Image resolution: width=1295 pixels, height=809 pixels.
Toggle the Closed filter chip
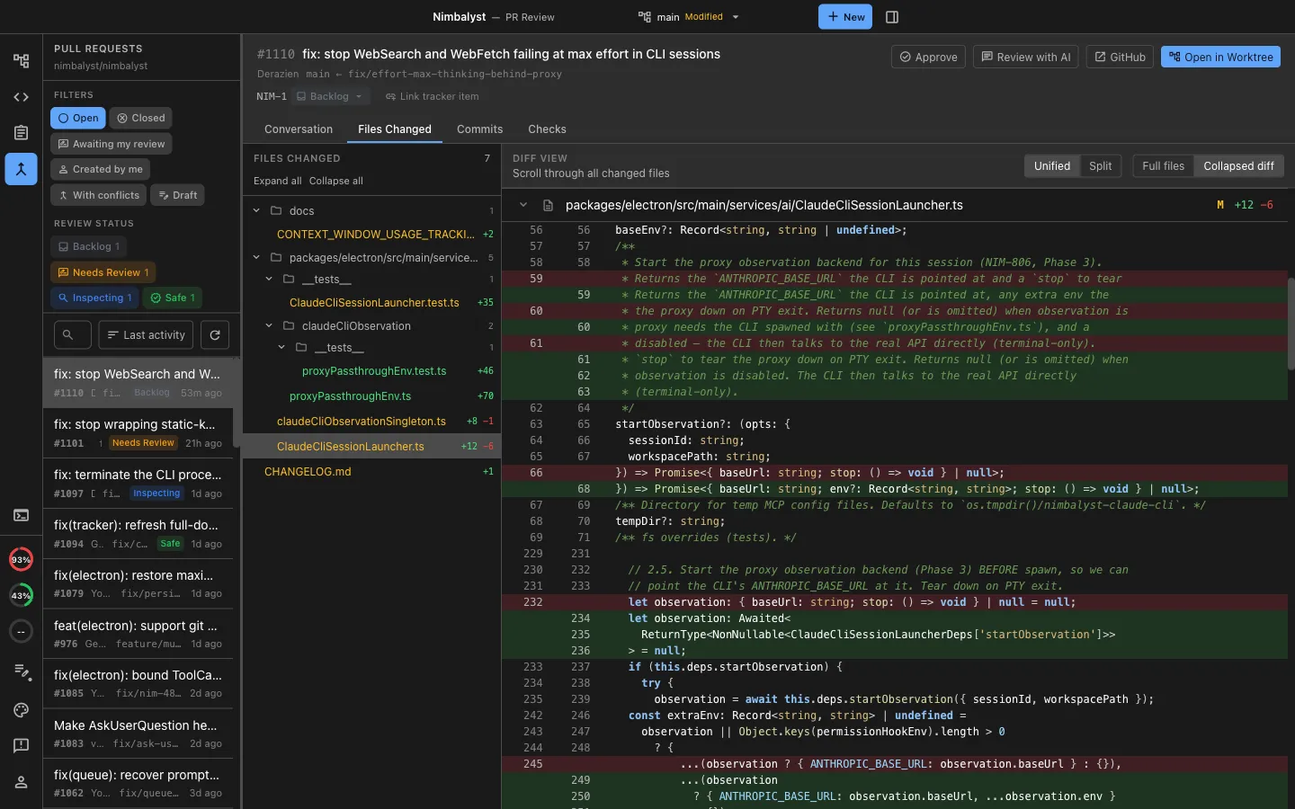click(x=141, y=118)
